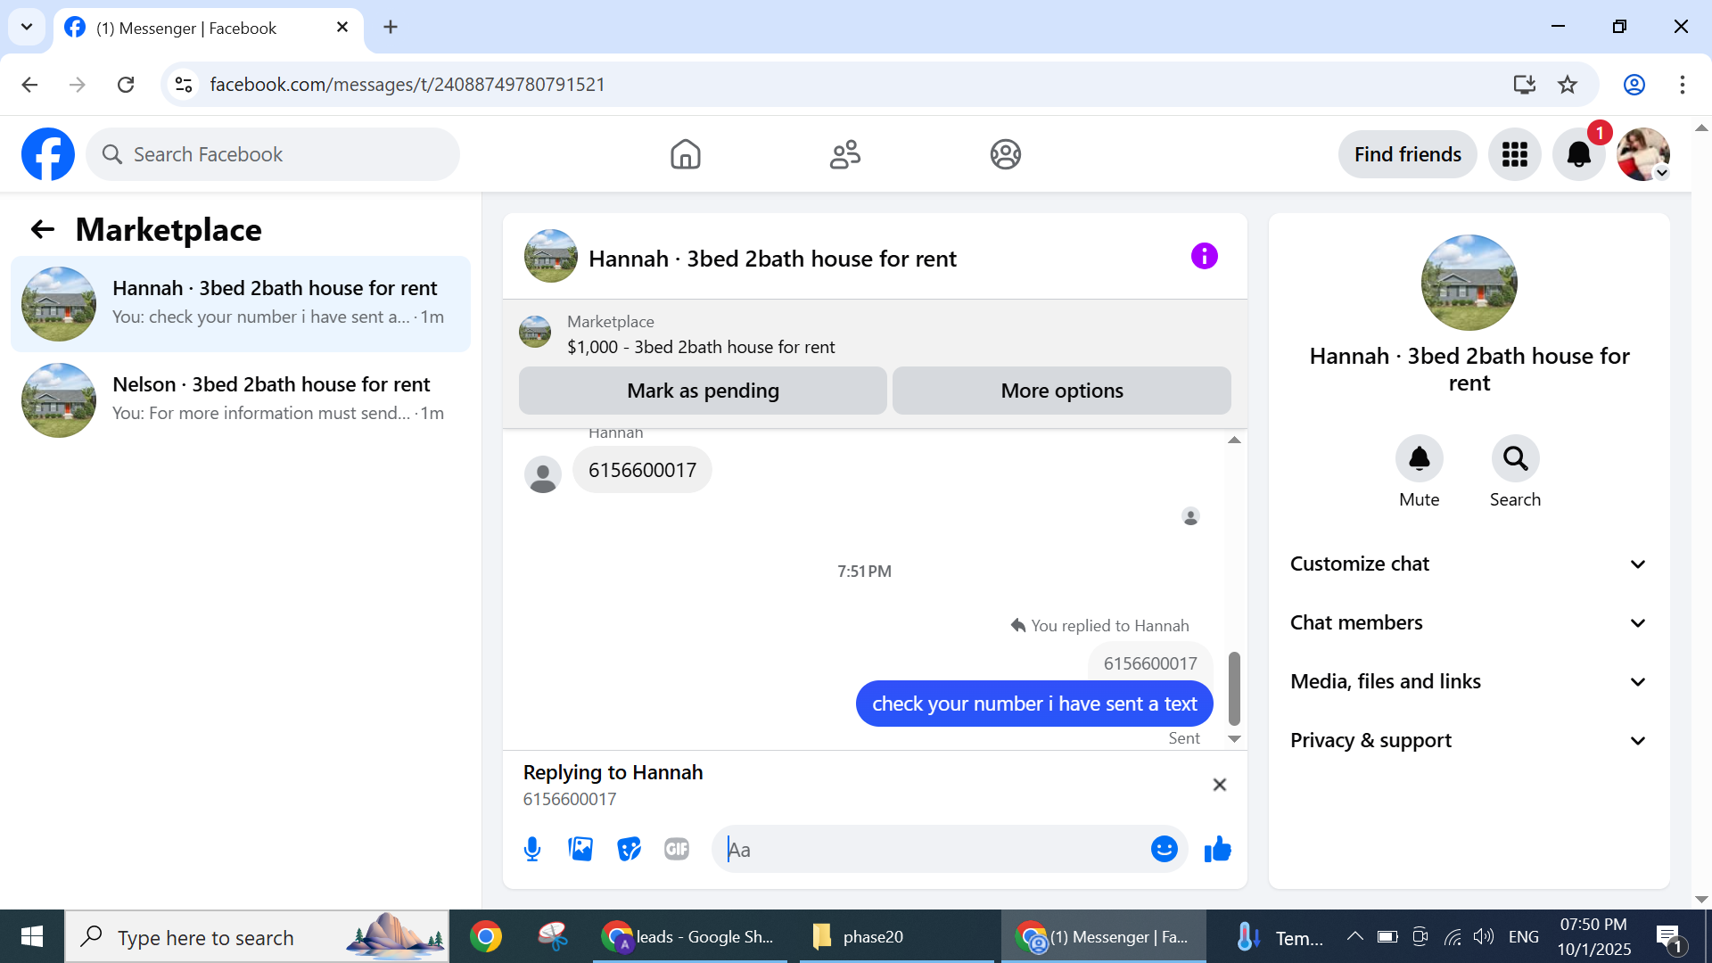Open the $1,000 house listing link
The height and width of the screenshot is (963, 1712).
(x=700, y=347)
